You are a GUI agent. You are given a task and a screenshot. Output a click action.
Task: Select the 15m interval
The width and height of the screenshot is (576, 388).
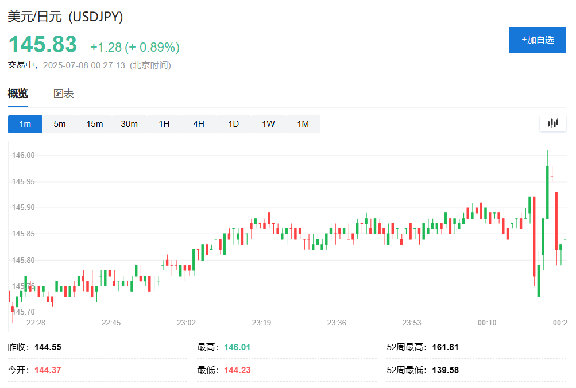pos(95,124)
